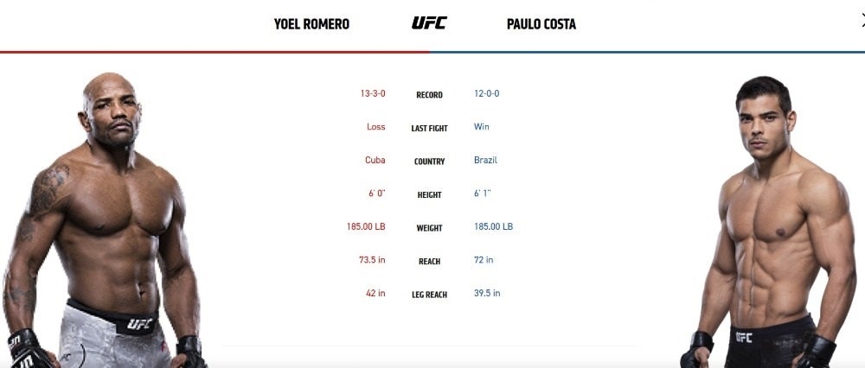Open Yoel Romero's name heading

[x=311, y=24]
